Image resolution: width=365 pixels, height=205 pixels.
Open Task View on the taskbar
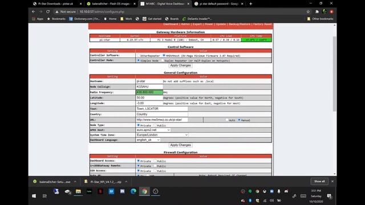44,196
